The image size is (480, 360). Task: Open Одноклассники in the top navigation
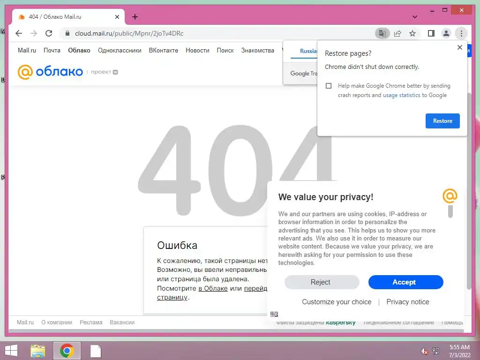(120, 51)
